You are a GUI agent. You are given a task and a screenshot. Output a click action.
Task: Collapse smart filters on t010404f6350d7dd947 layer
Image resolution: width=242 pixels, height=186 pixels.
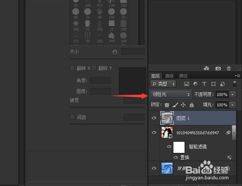click(x=234, y=132)
